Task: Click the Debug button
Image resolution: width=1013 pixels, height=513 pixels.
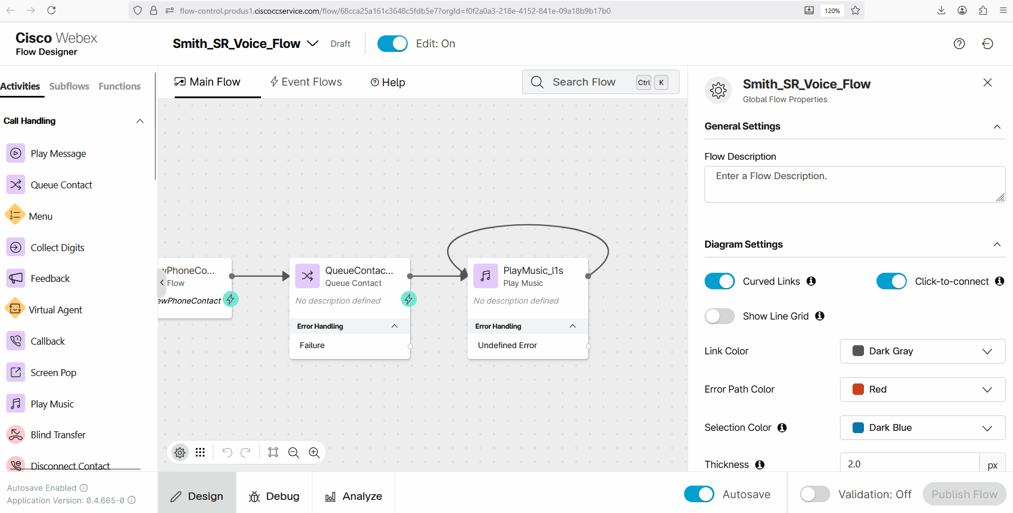Action: coord(274,496)
